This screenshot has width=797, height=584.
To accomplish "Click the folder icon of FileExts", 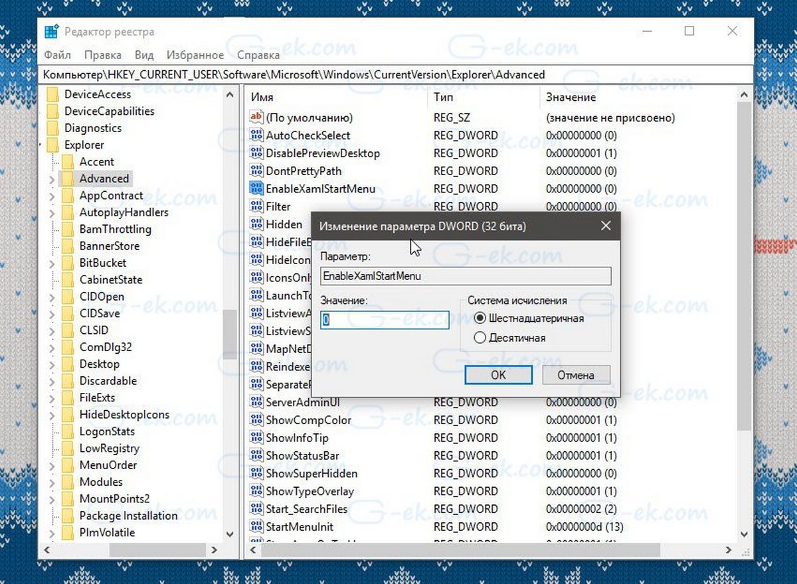I will [67, 398].
